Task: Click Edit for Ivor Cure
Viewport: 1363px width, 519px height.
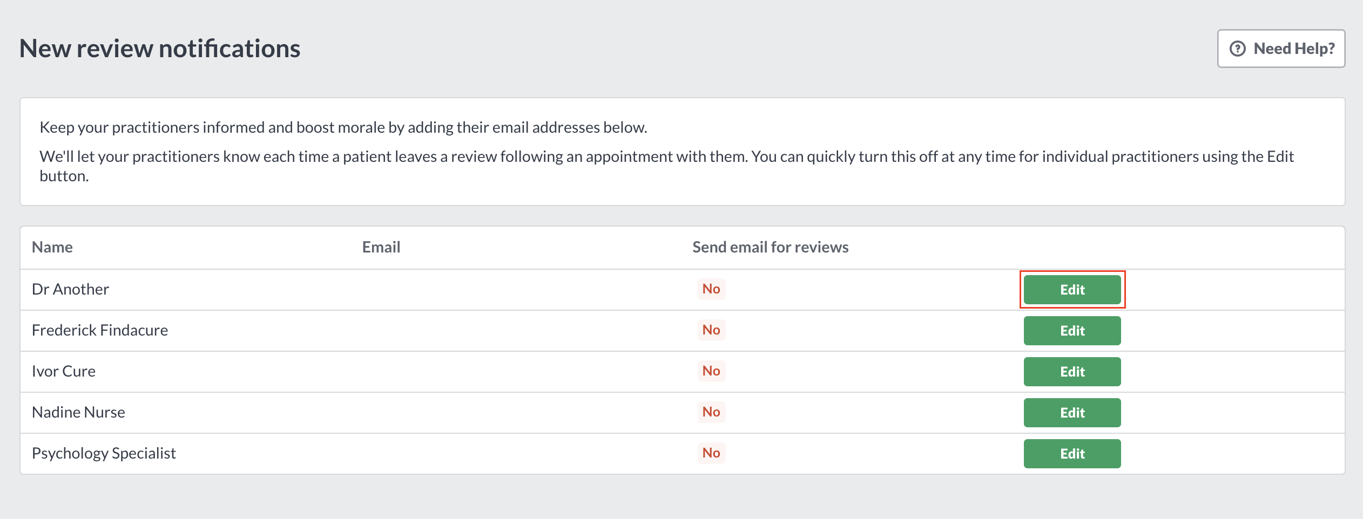Action: click(x=1072, y=372)
